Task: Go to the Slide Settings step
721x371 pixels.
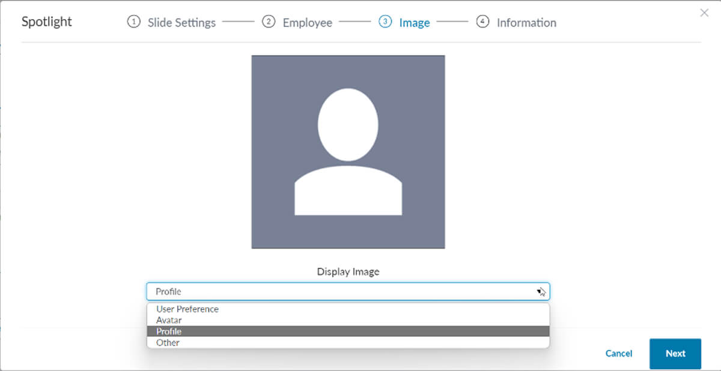Action: (x=181, y=23)
